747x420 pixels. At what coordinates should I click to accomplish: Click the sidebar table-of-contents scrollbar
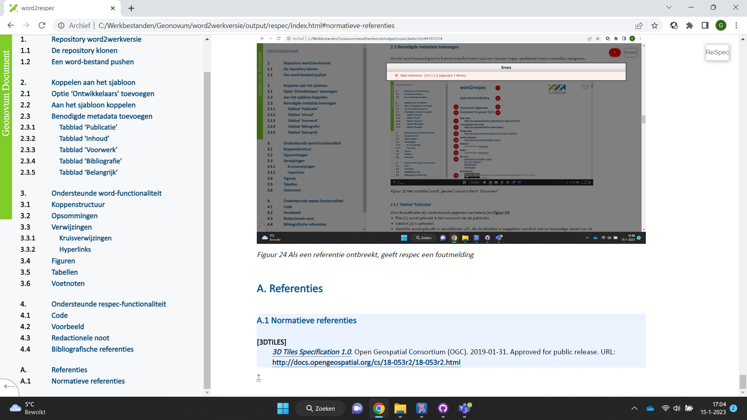pyautogui.click(x=207, y=229)
